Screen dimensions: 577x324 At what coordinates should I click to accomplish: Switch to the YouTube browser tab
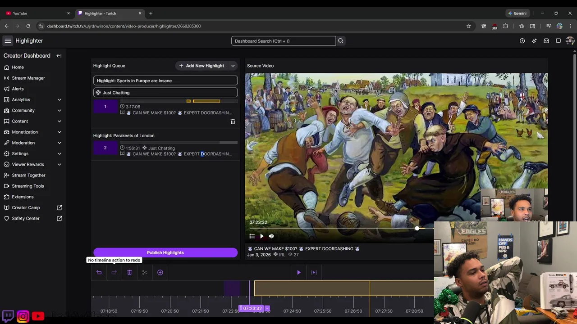(38, 13)
